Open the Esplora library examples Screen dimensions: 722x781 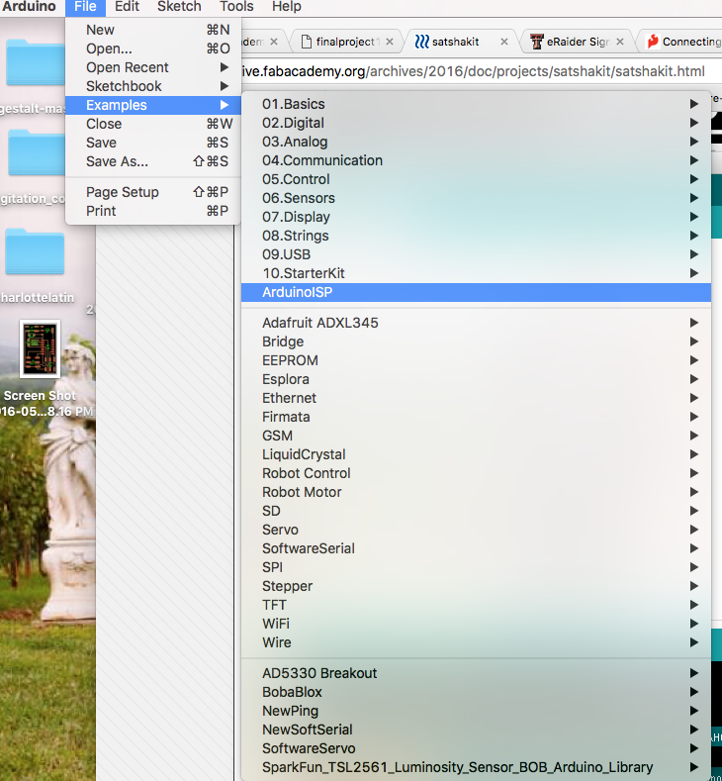[476, 379]
